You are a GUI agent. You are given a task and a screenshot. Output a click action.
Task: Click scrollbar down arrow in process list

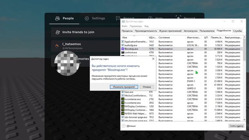click(x=244, y=120)
